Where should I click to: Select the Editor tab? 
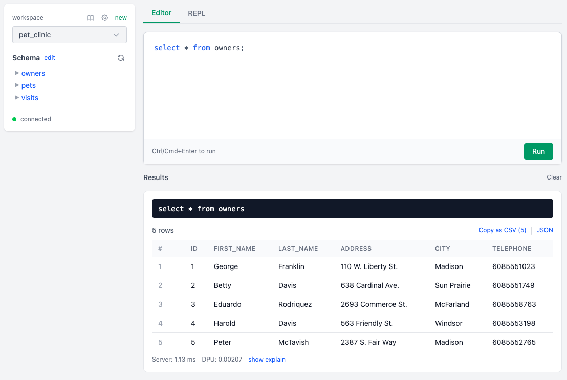(162, 13)
